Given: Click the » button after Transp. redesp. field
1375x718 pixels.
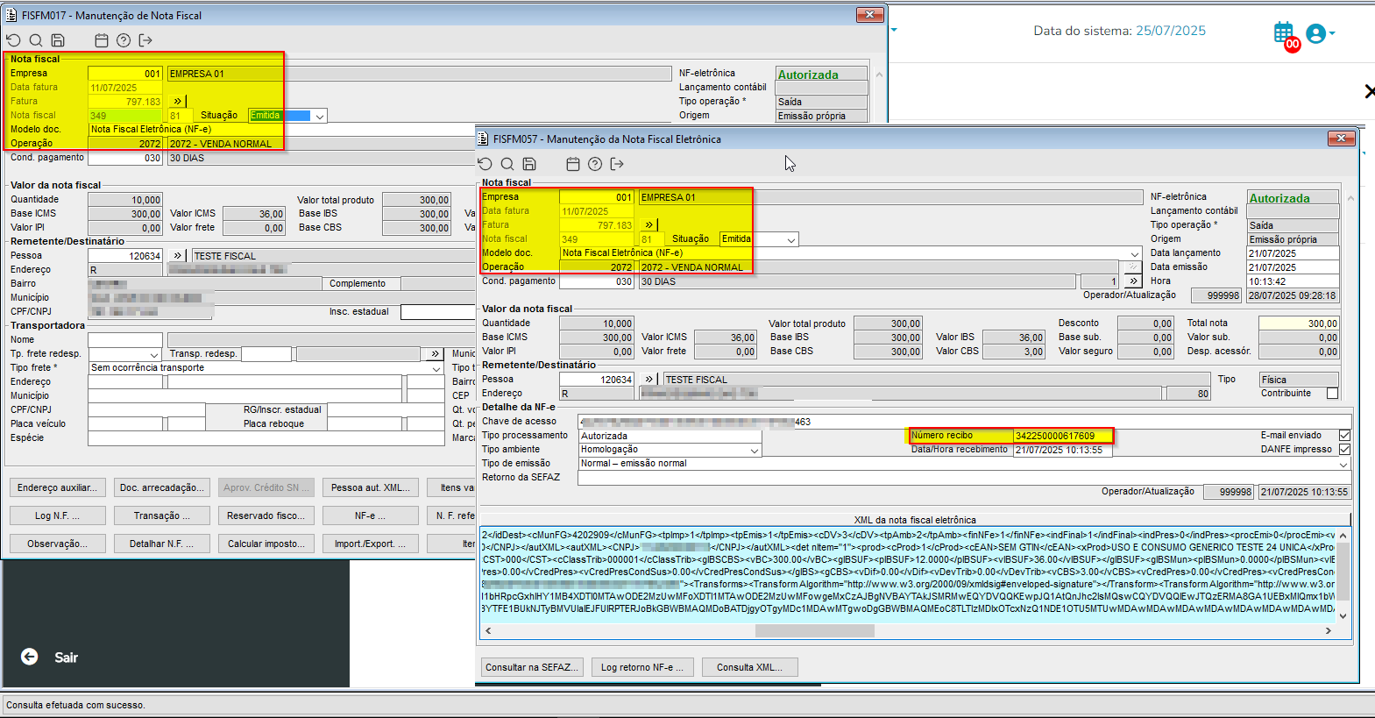Looking at the screenshot, I should pos(435,354).
